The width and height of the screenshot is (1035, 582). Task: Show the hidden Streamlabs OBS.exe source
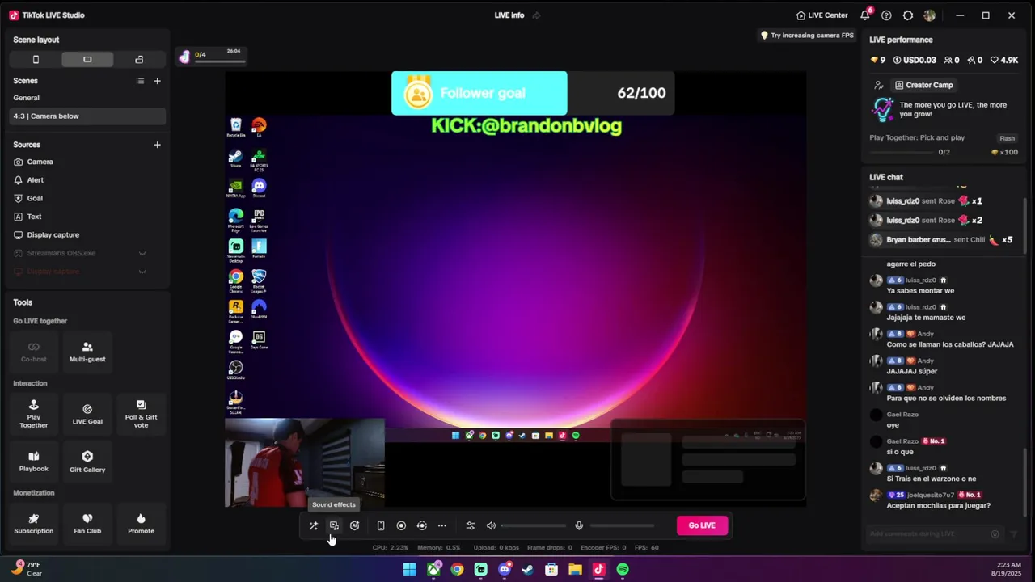(x=142, y=253)
